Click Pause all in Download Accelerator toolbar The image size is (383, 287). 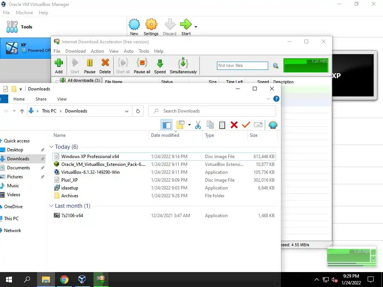(142, 66)
